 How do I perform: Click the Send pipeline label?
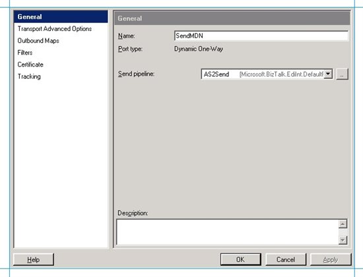(x=136, y=74)
